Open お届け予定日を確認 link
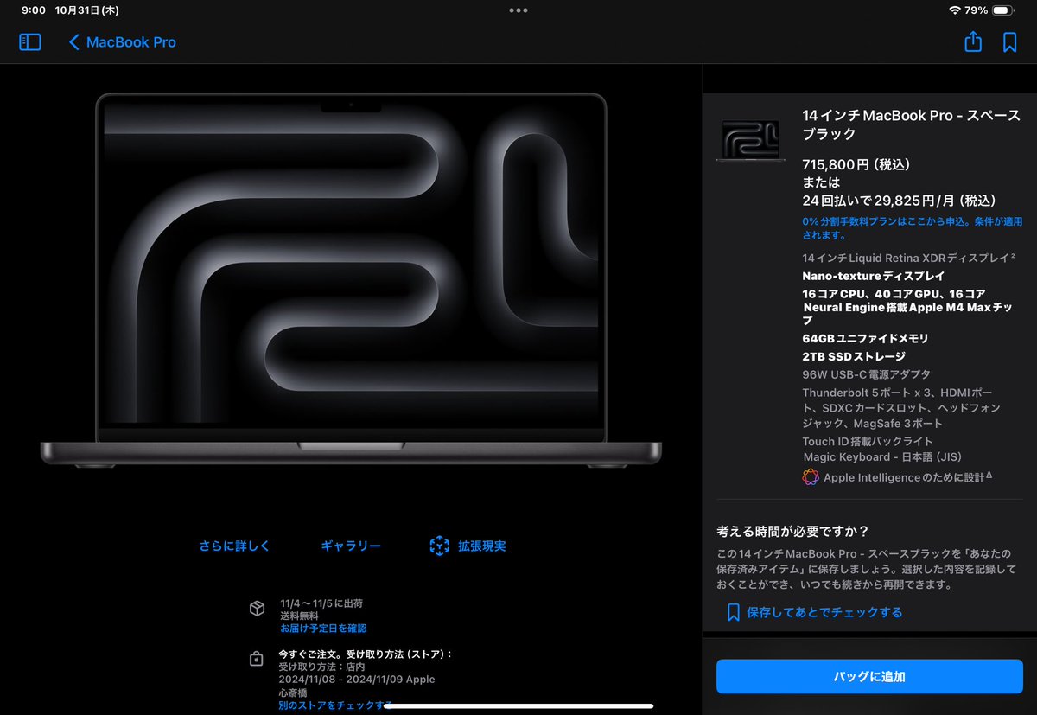This screenshot has height=715, width=1037. click(323, 628)
